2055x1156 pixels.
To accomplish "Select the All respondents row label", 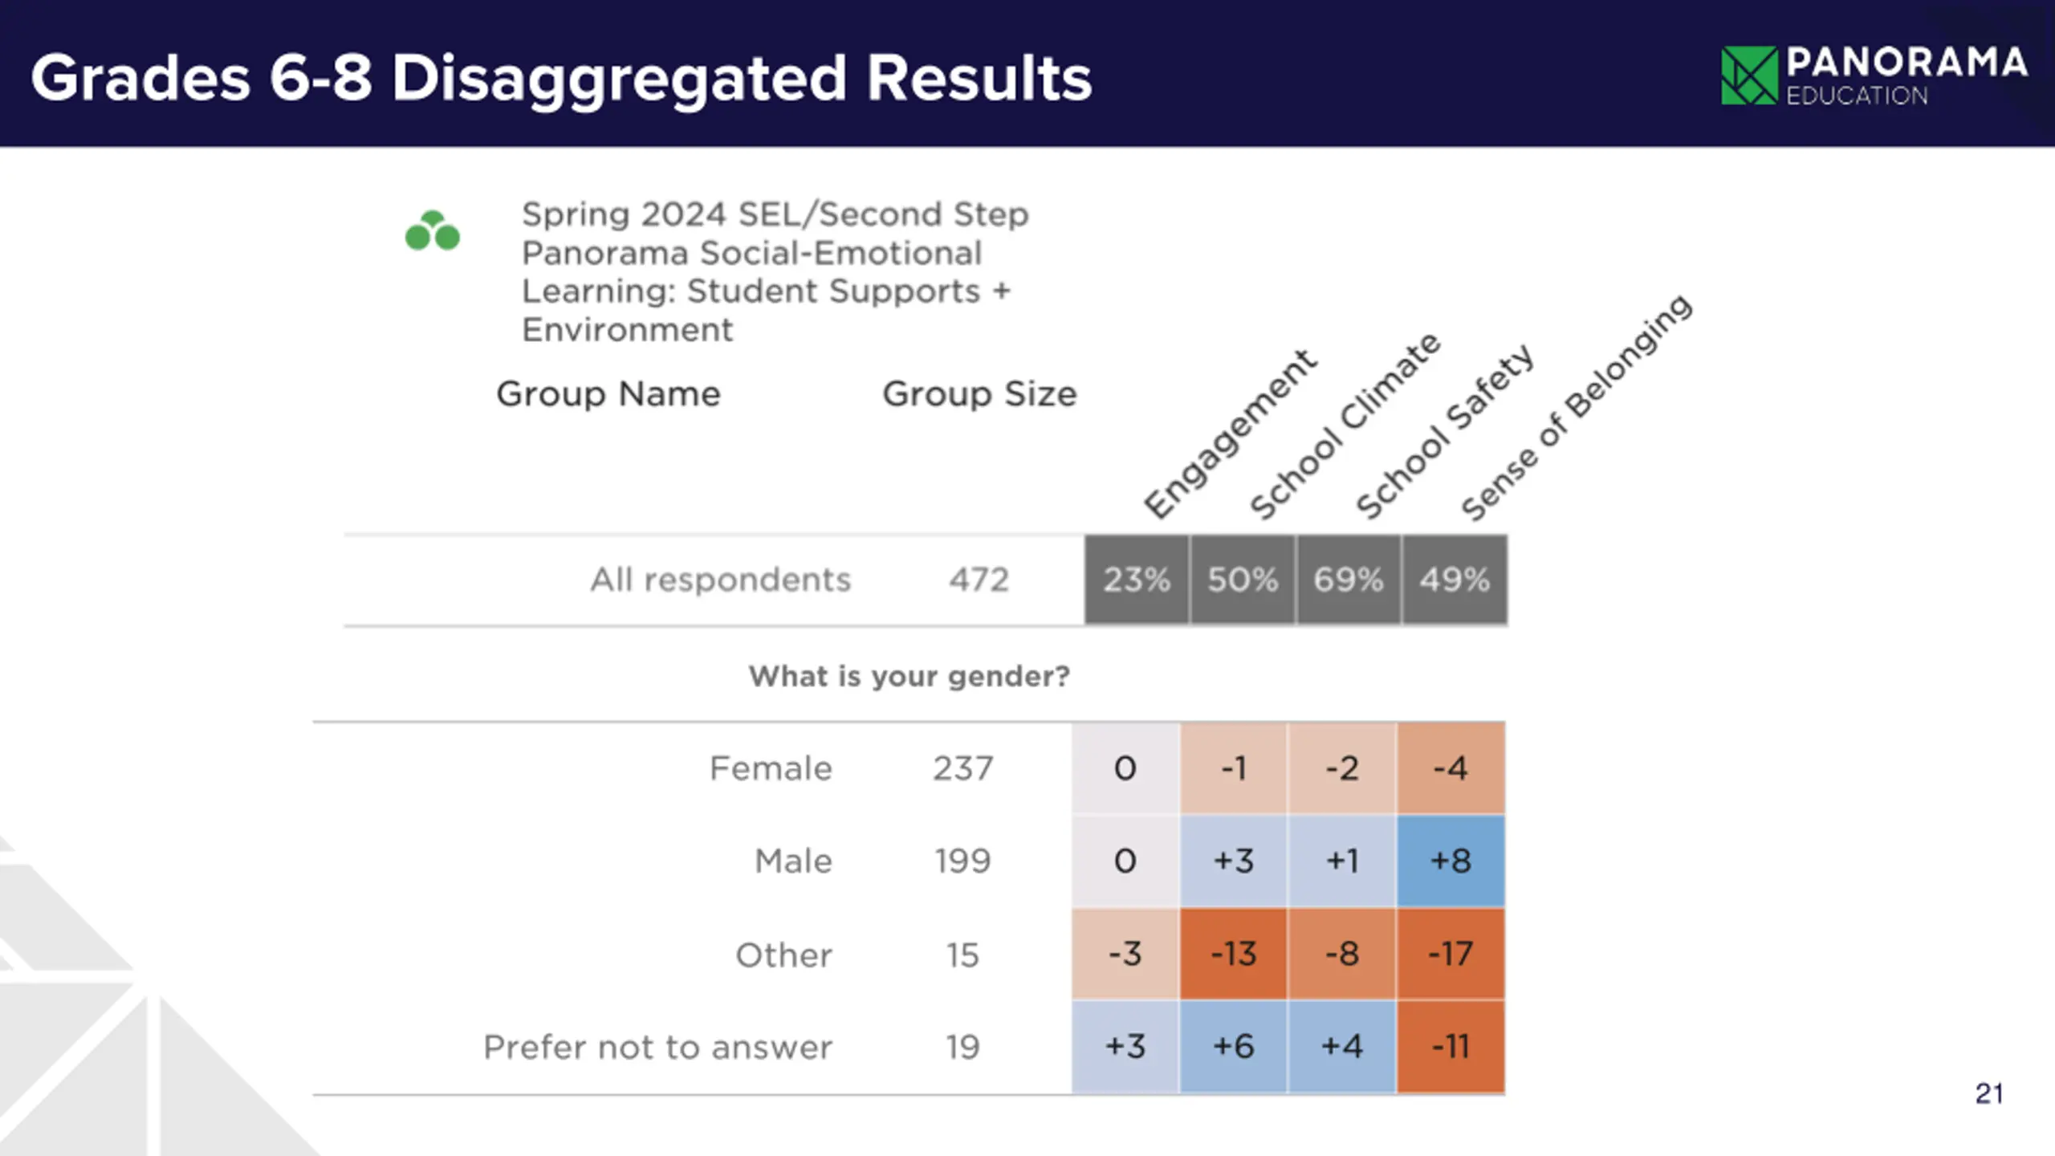I will (720, 580).
